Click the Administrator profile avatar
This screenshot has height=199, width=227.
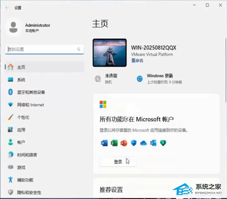13,27
